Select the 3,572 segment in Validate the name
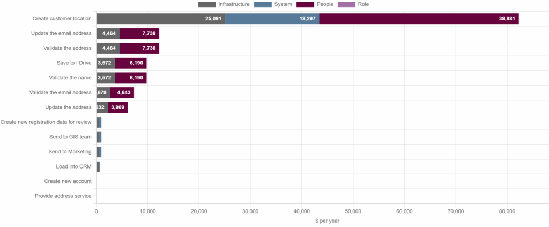This screenshot has height=227, width=549. pos(105,78)
